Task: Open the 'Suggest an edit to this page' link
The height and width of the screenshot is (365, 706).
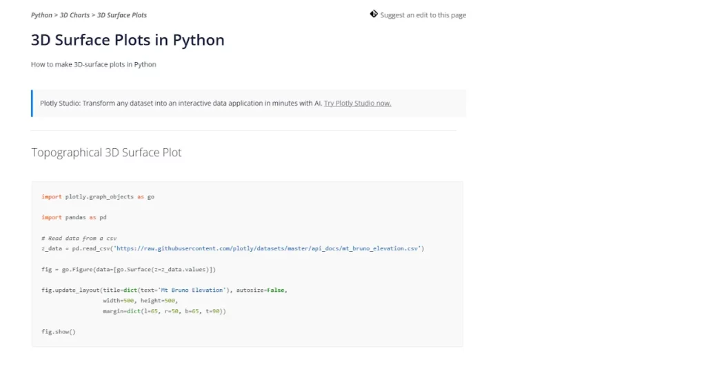Action: pos(423,15)
